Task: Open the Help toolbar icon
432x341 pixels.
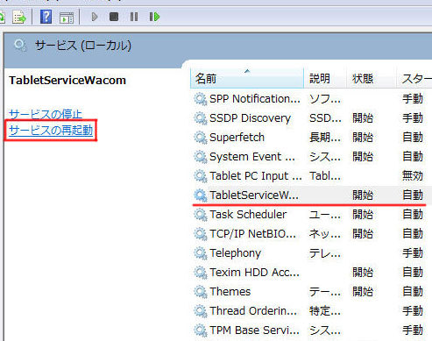Action: (x=46, y=17)
